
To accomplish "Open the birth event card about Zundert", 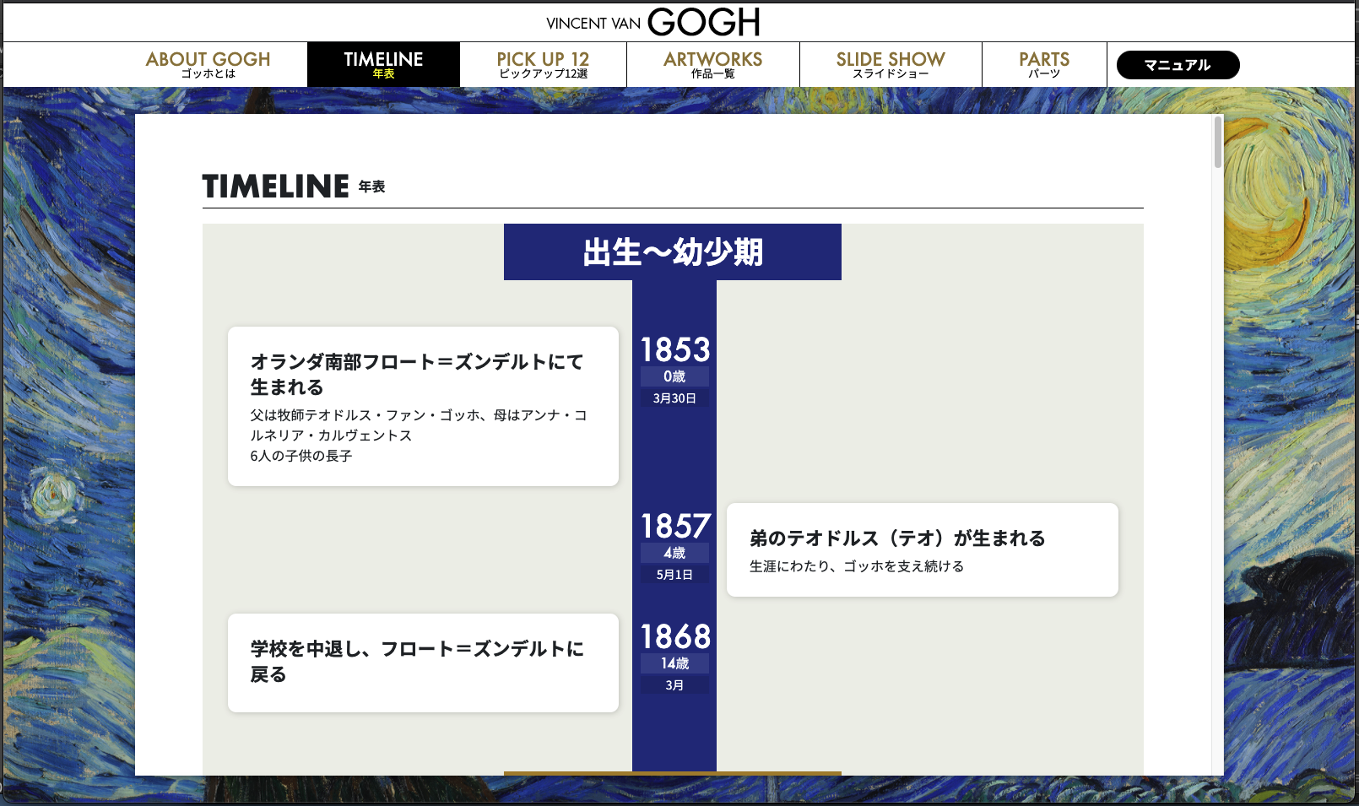I will tap(422, 406).
